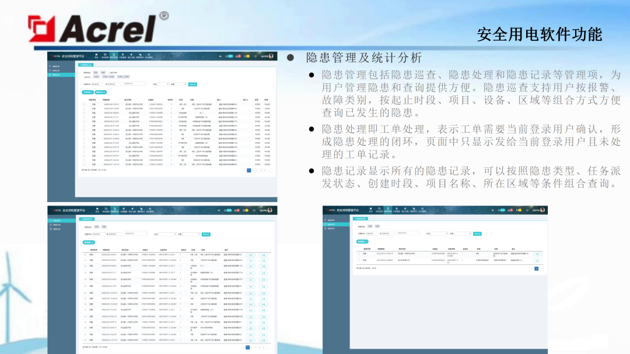Click teal page tab in 隐患巡查 screenshot

tap(87, 219)
